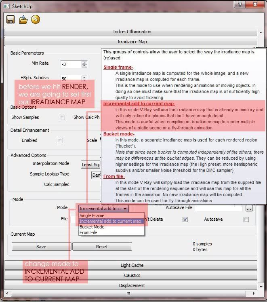Viewport: 267px width, 302px height.
Task: Decrease HSph. Subdivs using spinner down arrow
Action: (84, 80)
